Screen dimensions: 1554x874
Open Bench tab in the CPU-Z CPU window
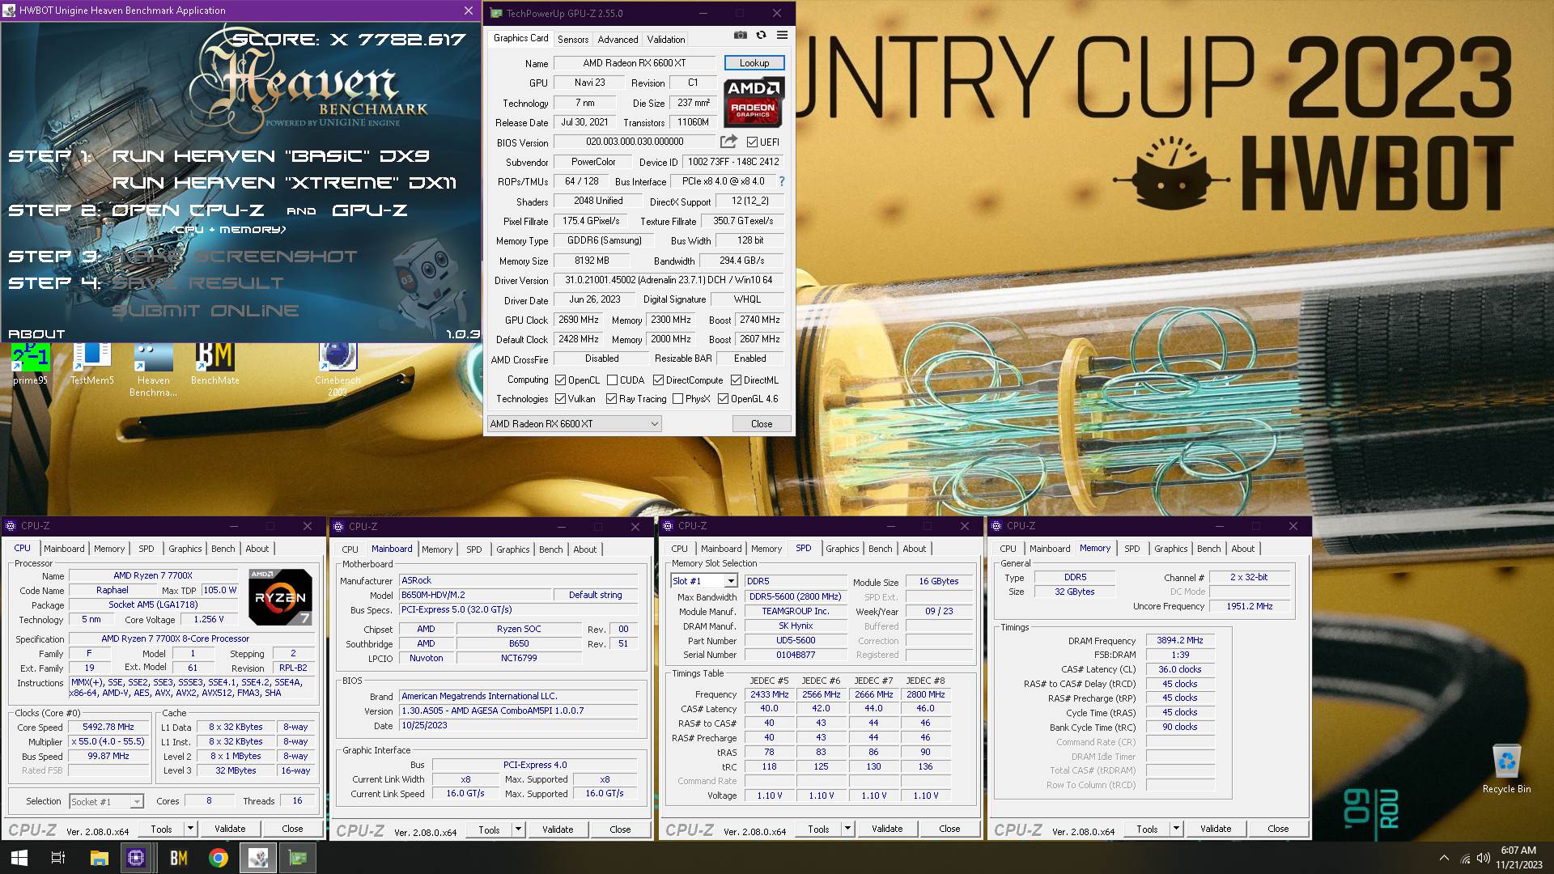tap(223, 549)
